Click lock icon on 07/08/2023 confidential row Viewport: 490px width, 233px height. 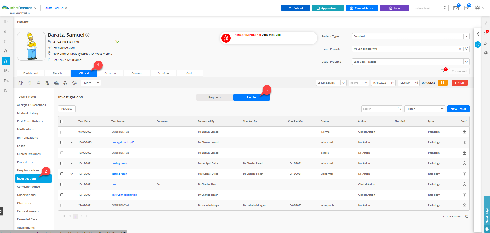pos(464,132)
